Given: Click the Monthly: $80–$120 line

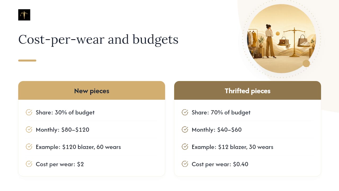Looking at the screenshot, I should [63, 130].
